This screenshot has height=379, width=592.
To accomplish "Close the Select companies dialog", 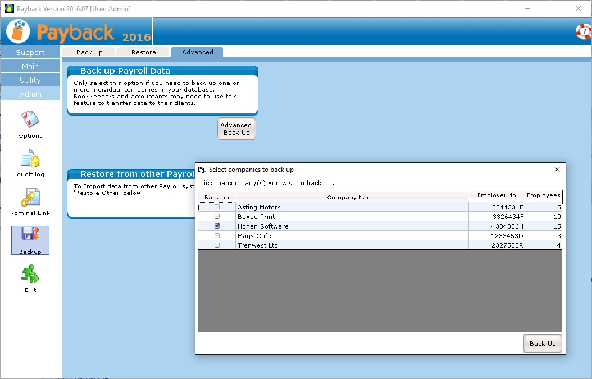I will [x=557, y=170].
